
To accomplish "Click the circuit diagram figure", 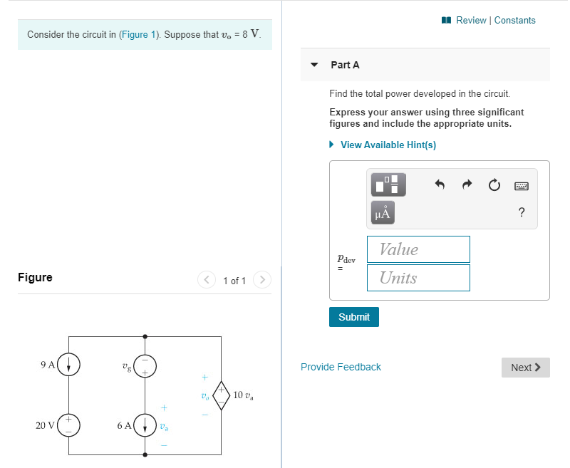I will [x=145, y=395].
